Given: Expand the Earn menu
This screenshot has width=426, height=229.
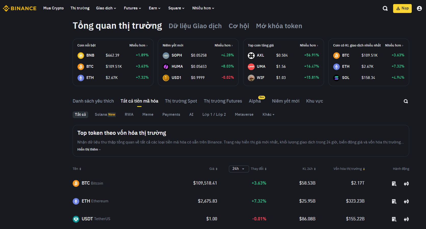Looking at the screenshot, I should 154,8.
